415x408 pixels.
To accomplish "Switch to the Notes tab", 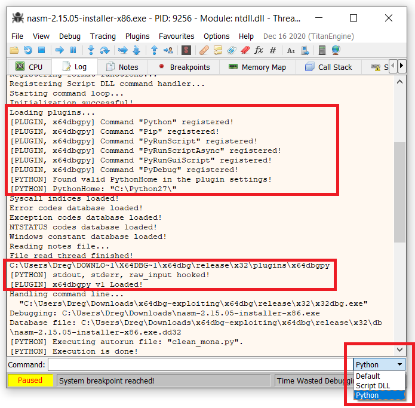I will pos(122,67).
